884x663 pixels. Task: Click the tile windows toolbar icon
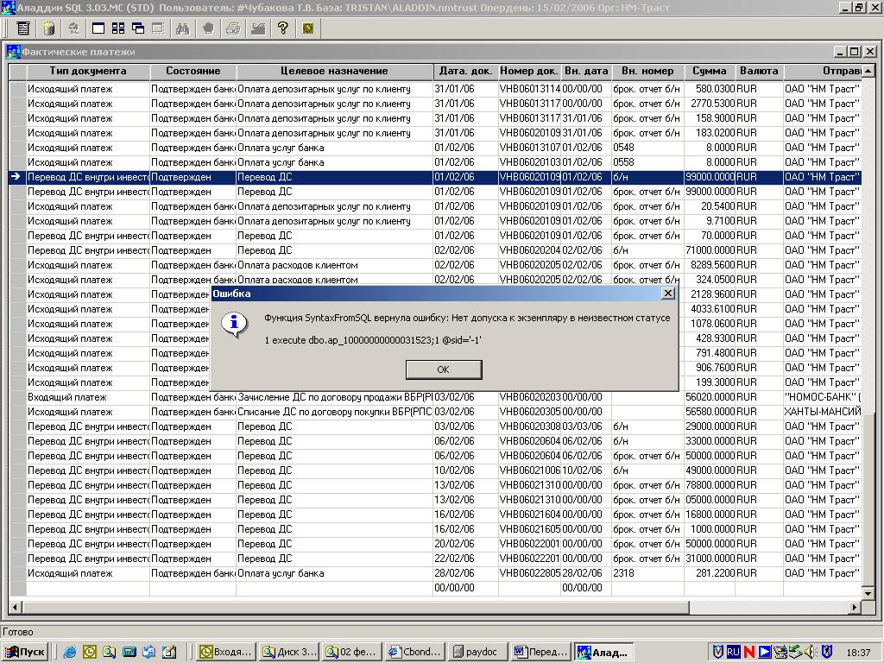coord(118,28)
